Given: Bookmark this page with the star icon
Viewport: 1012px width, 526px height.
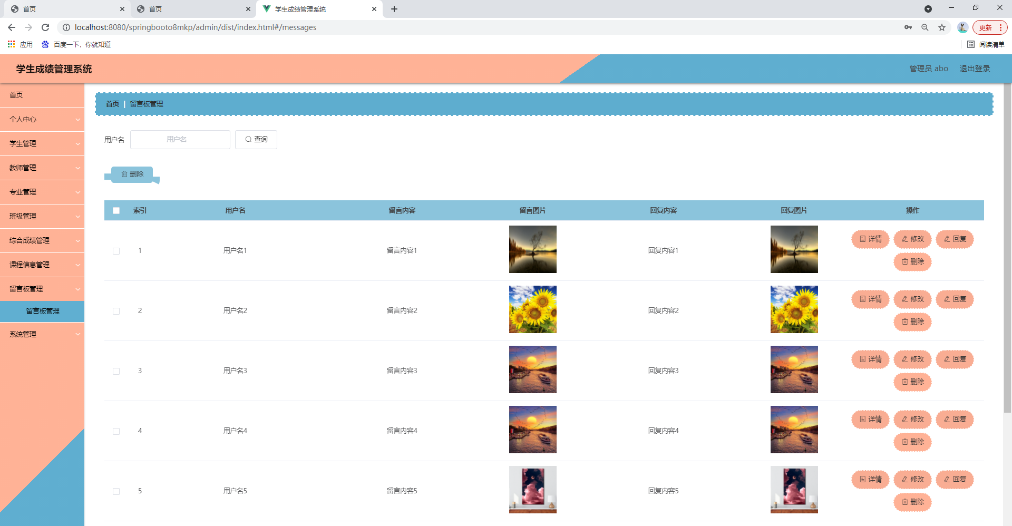Looking at the screenshot, I should (942, 27).
